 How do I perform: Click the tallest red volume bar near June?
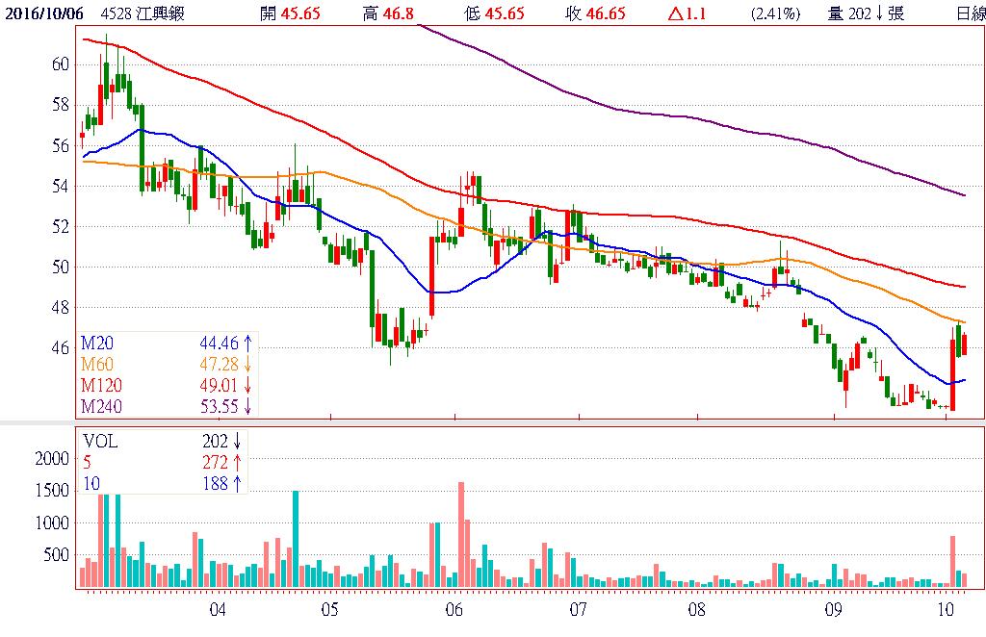[x=461, y=534]
